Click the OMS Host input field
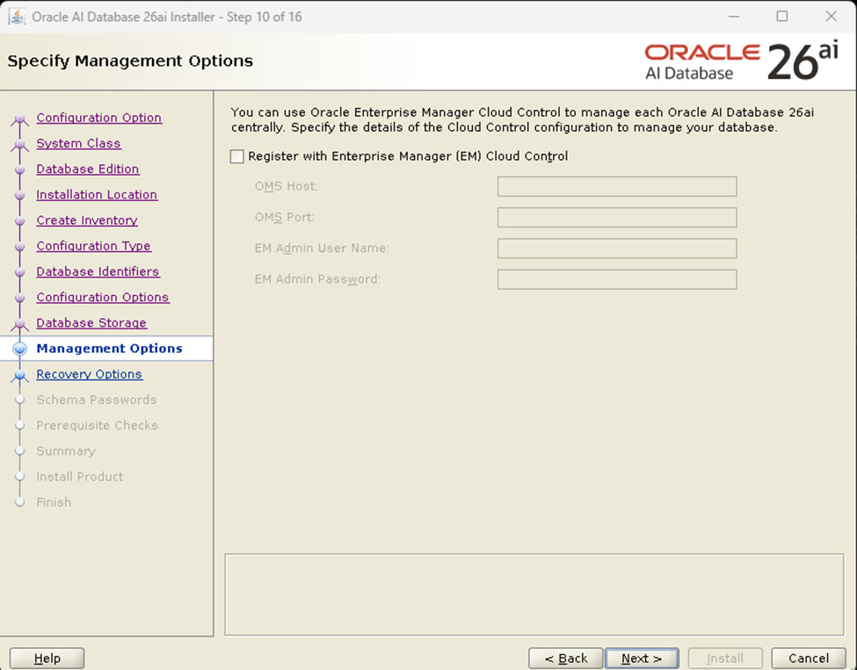The height and width of the screenshot is (670, 857). 616,186
